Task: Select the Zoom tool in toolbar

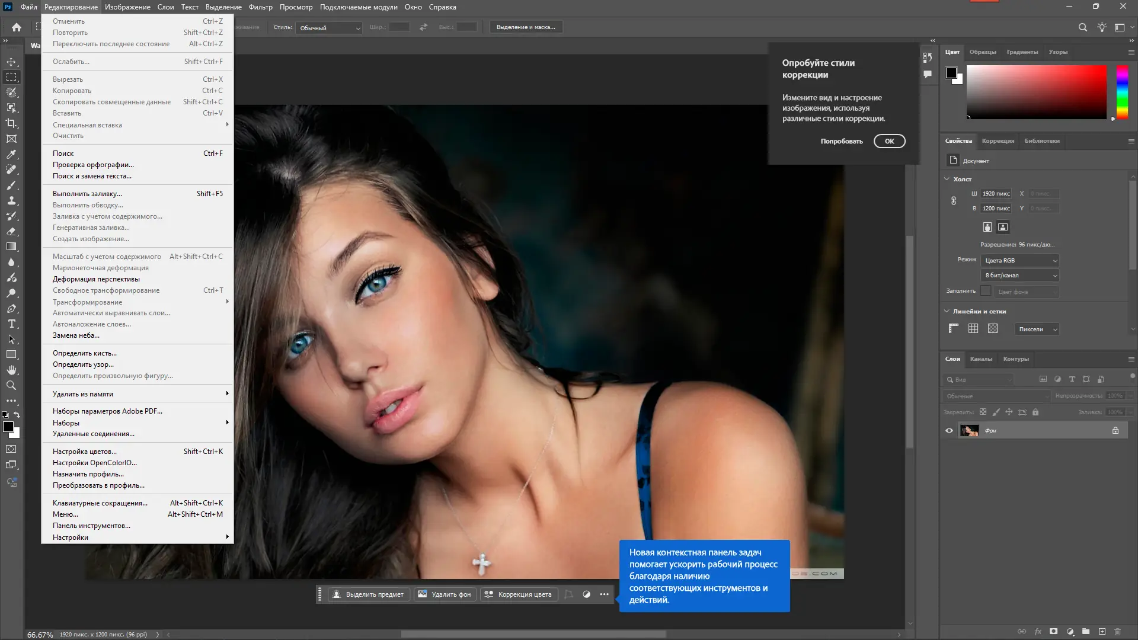Action: point(11,385)
